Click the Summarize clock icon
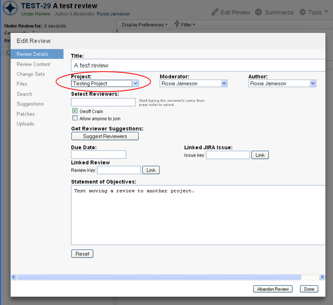This screenshot has height=305, width=333. click(x=258, y=12)
